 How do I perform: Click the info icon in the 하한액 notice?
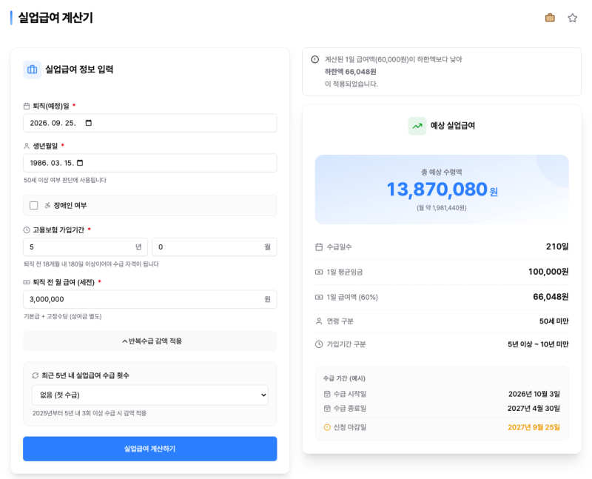315,59
